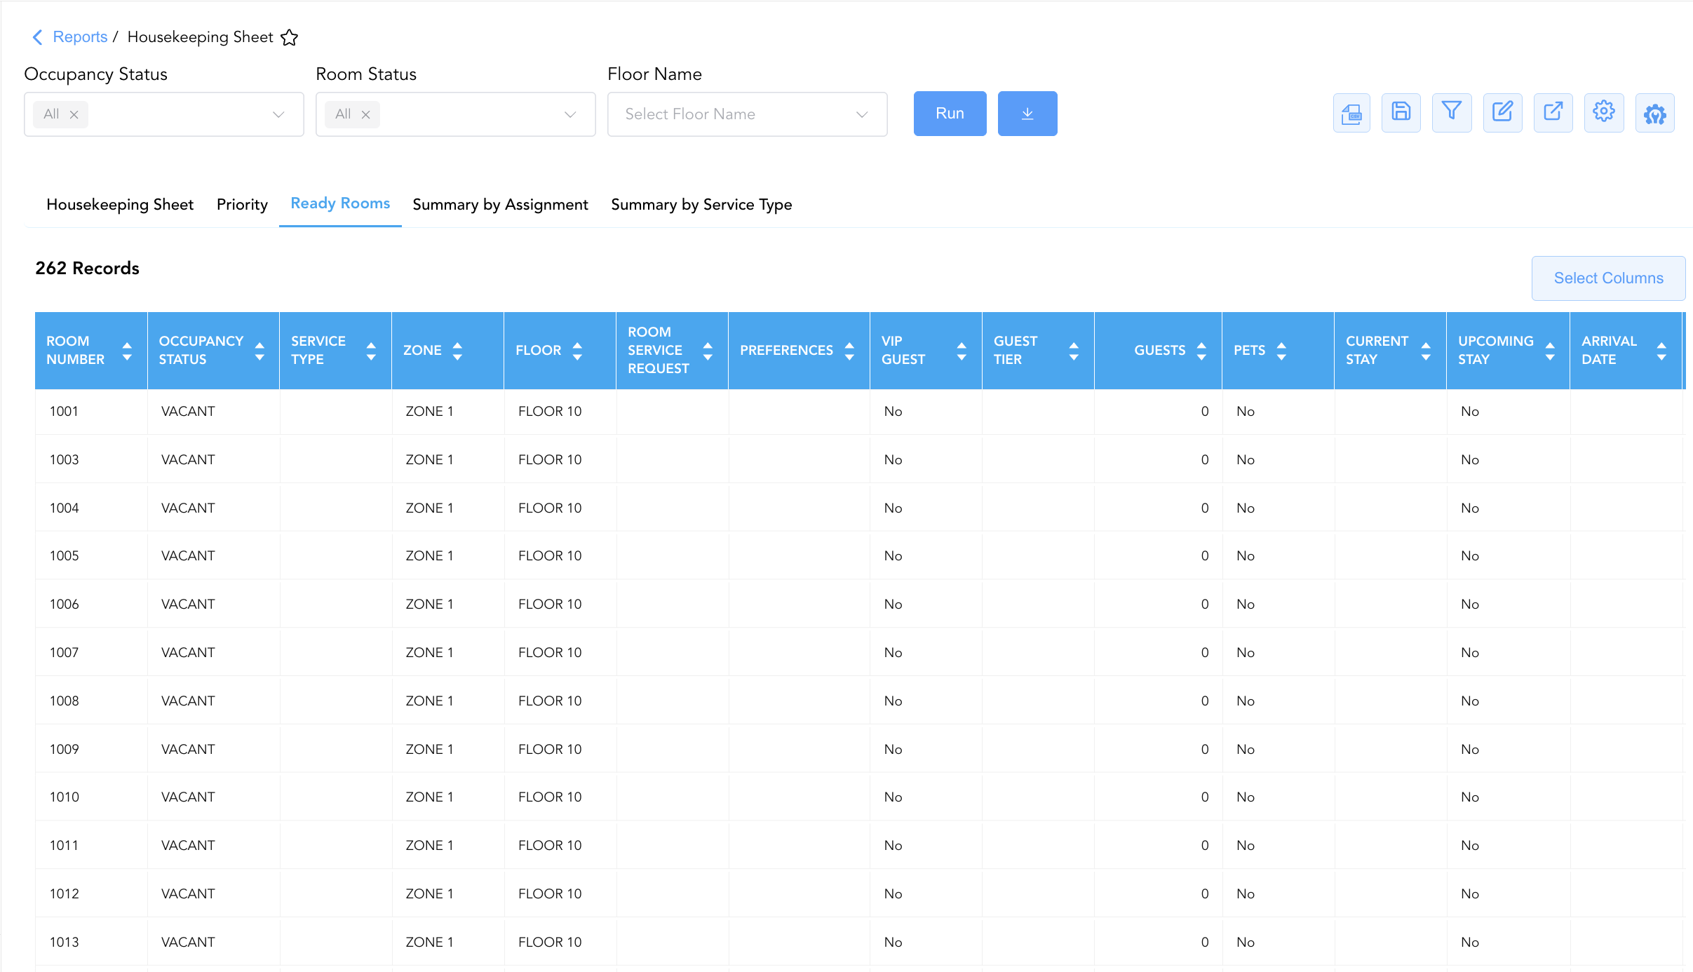The image size is (1693, 972).
Task: Expand Occupancy Status dropdown
Action: (278, 114)
